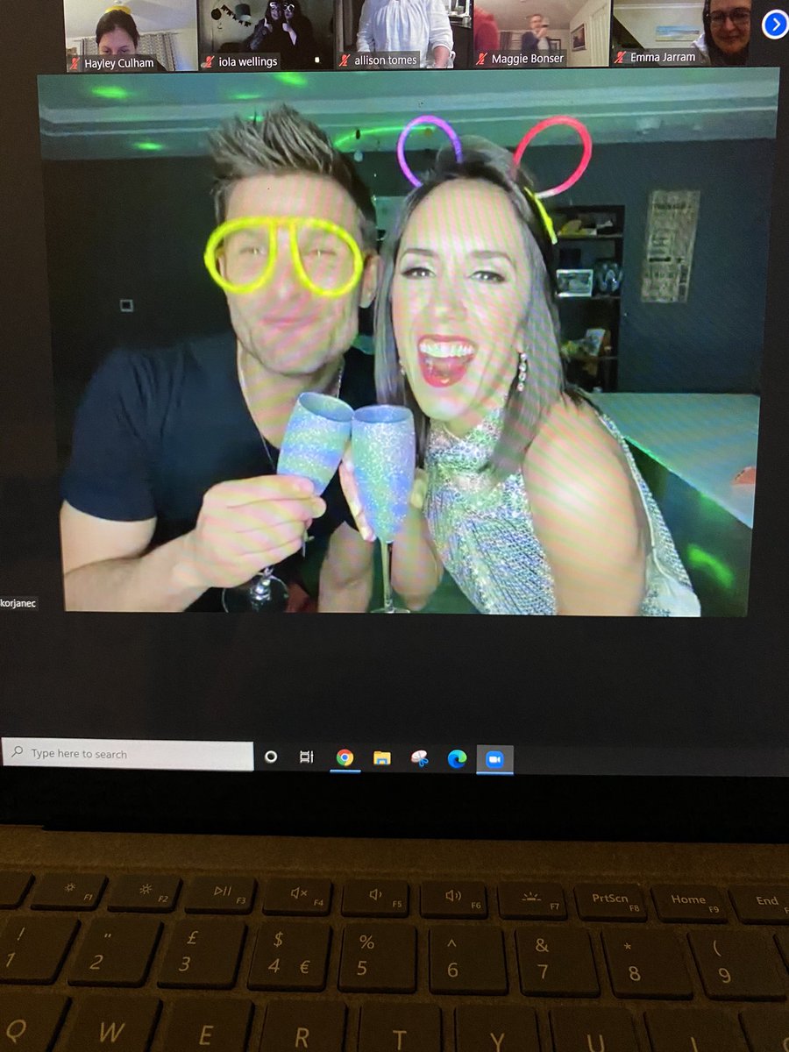The height and width of the screenshot is (1052, 789).
Task: Show the next page of Zoom participants
Action: pyautogui.click(x=775, y=25)
